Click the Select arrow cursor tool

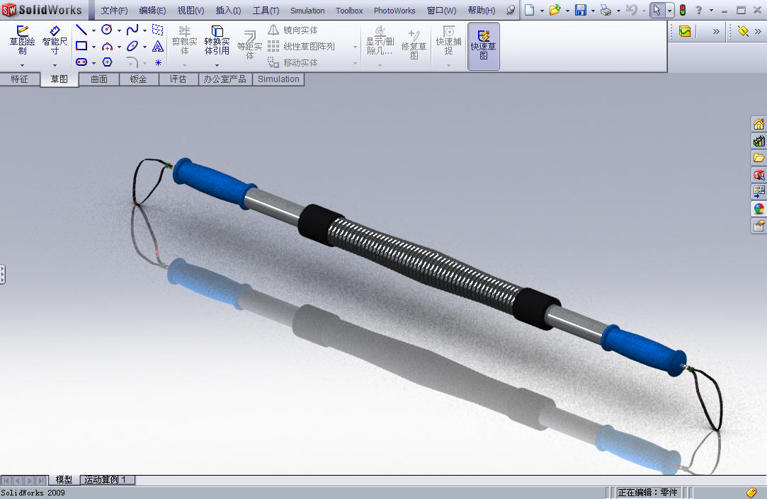[657, 10]
